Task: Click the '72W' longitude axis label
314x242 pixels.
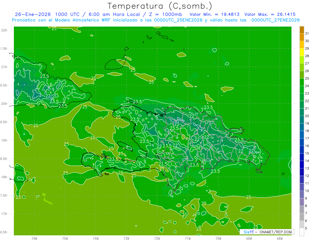Action: click(157, 239)
